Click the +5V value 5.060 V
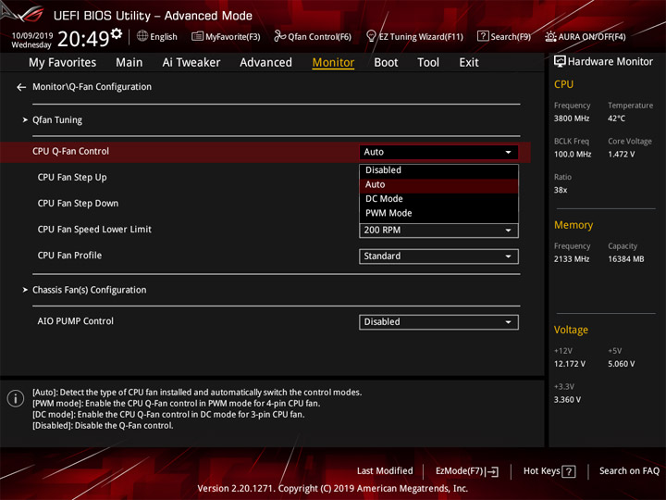The width and height of the screenshot is (666, 500). (x=621, y=364)
